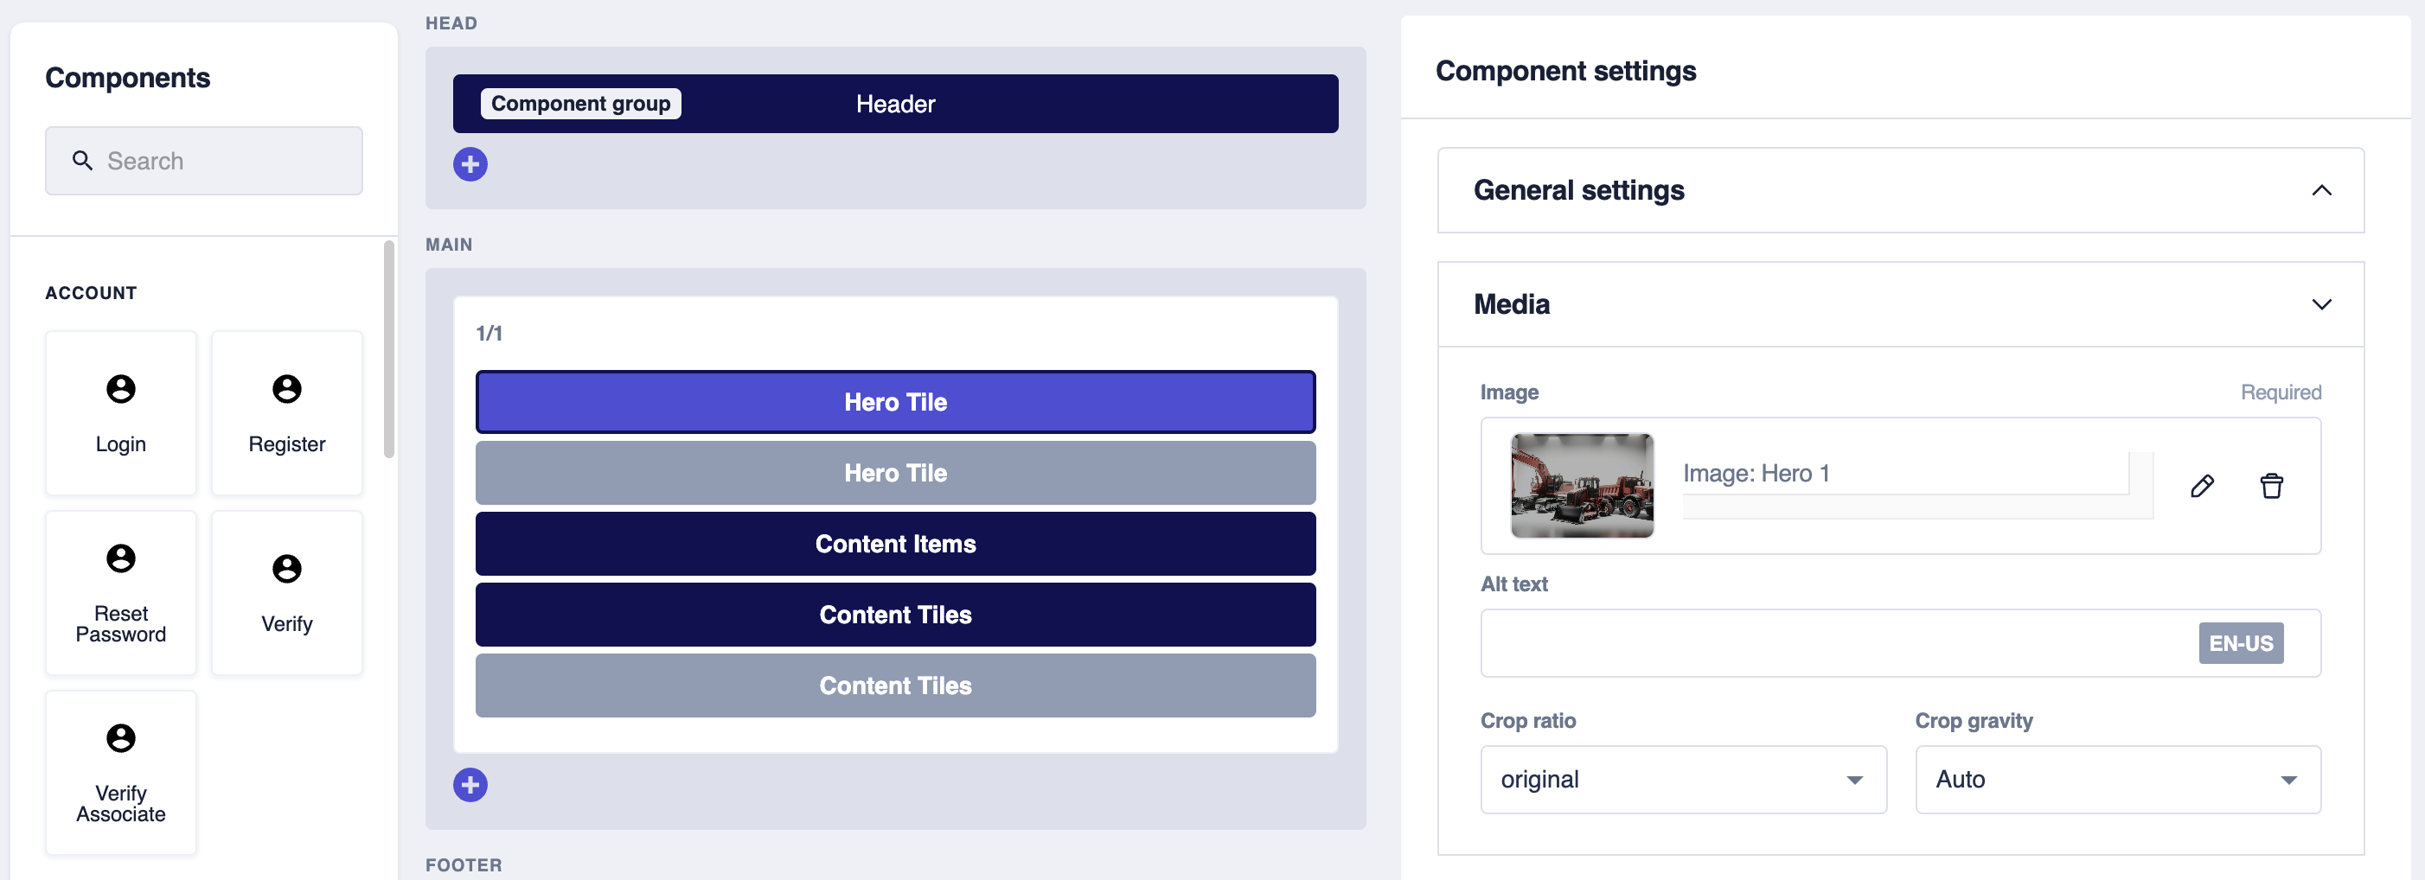2425x880 pixels.
Task: Delete the Hero 1 image with trash icon
Action: click(2270, 486)
